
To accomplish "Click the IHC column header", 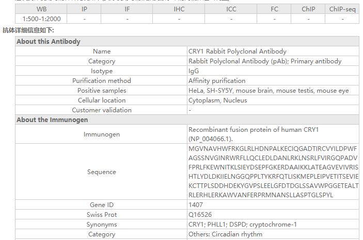I will coord(179,9).
